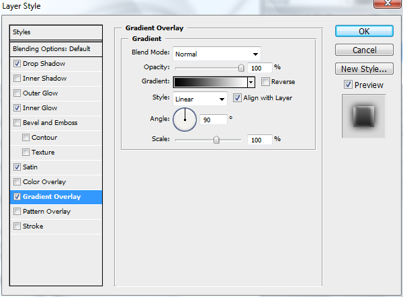Enable the Outer Glow checkbox
The width and height of the screenshot is (403, 297).
17,93
